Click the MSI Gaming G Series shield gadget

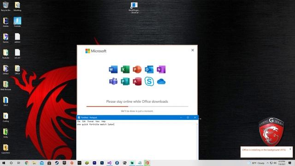[x=271, y=131]
